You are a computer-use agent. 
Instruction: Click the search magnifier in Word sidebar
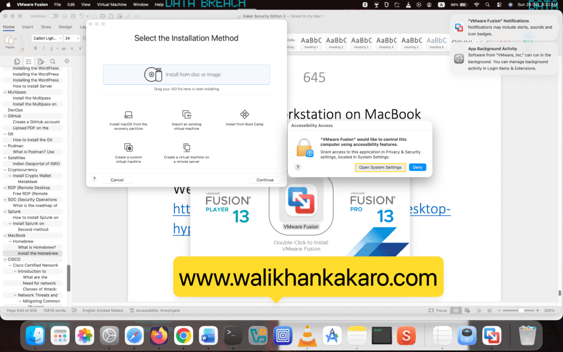[53, 62]
